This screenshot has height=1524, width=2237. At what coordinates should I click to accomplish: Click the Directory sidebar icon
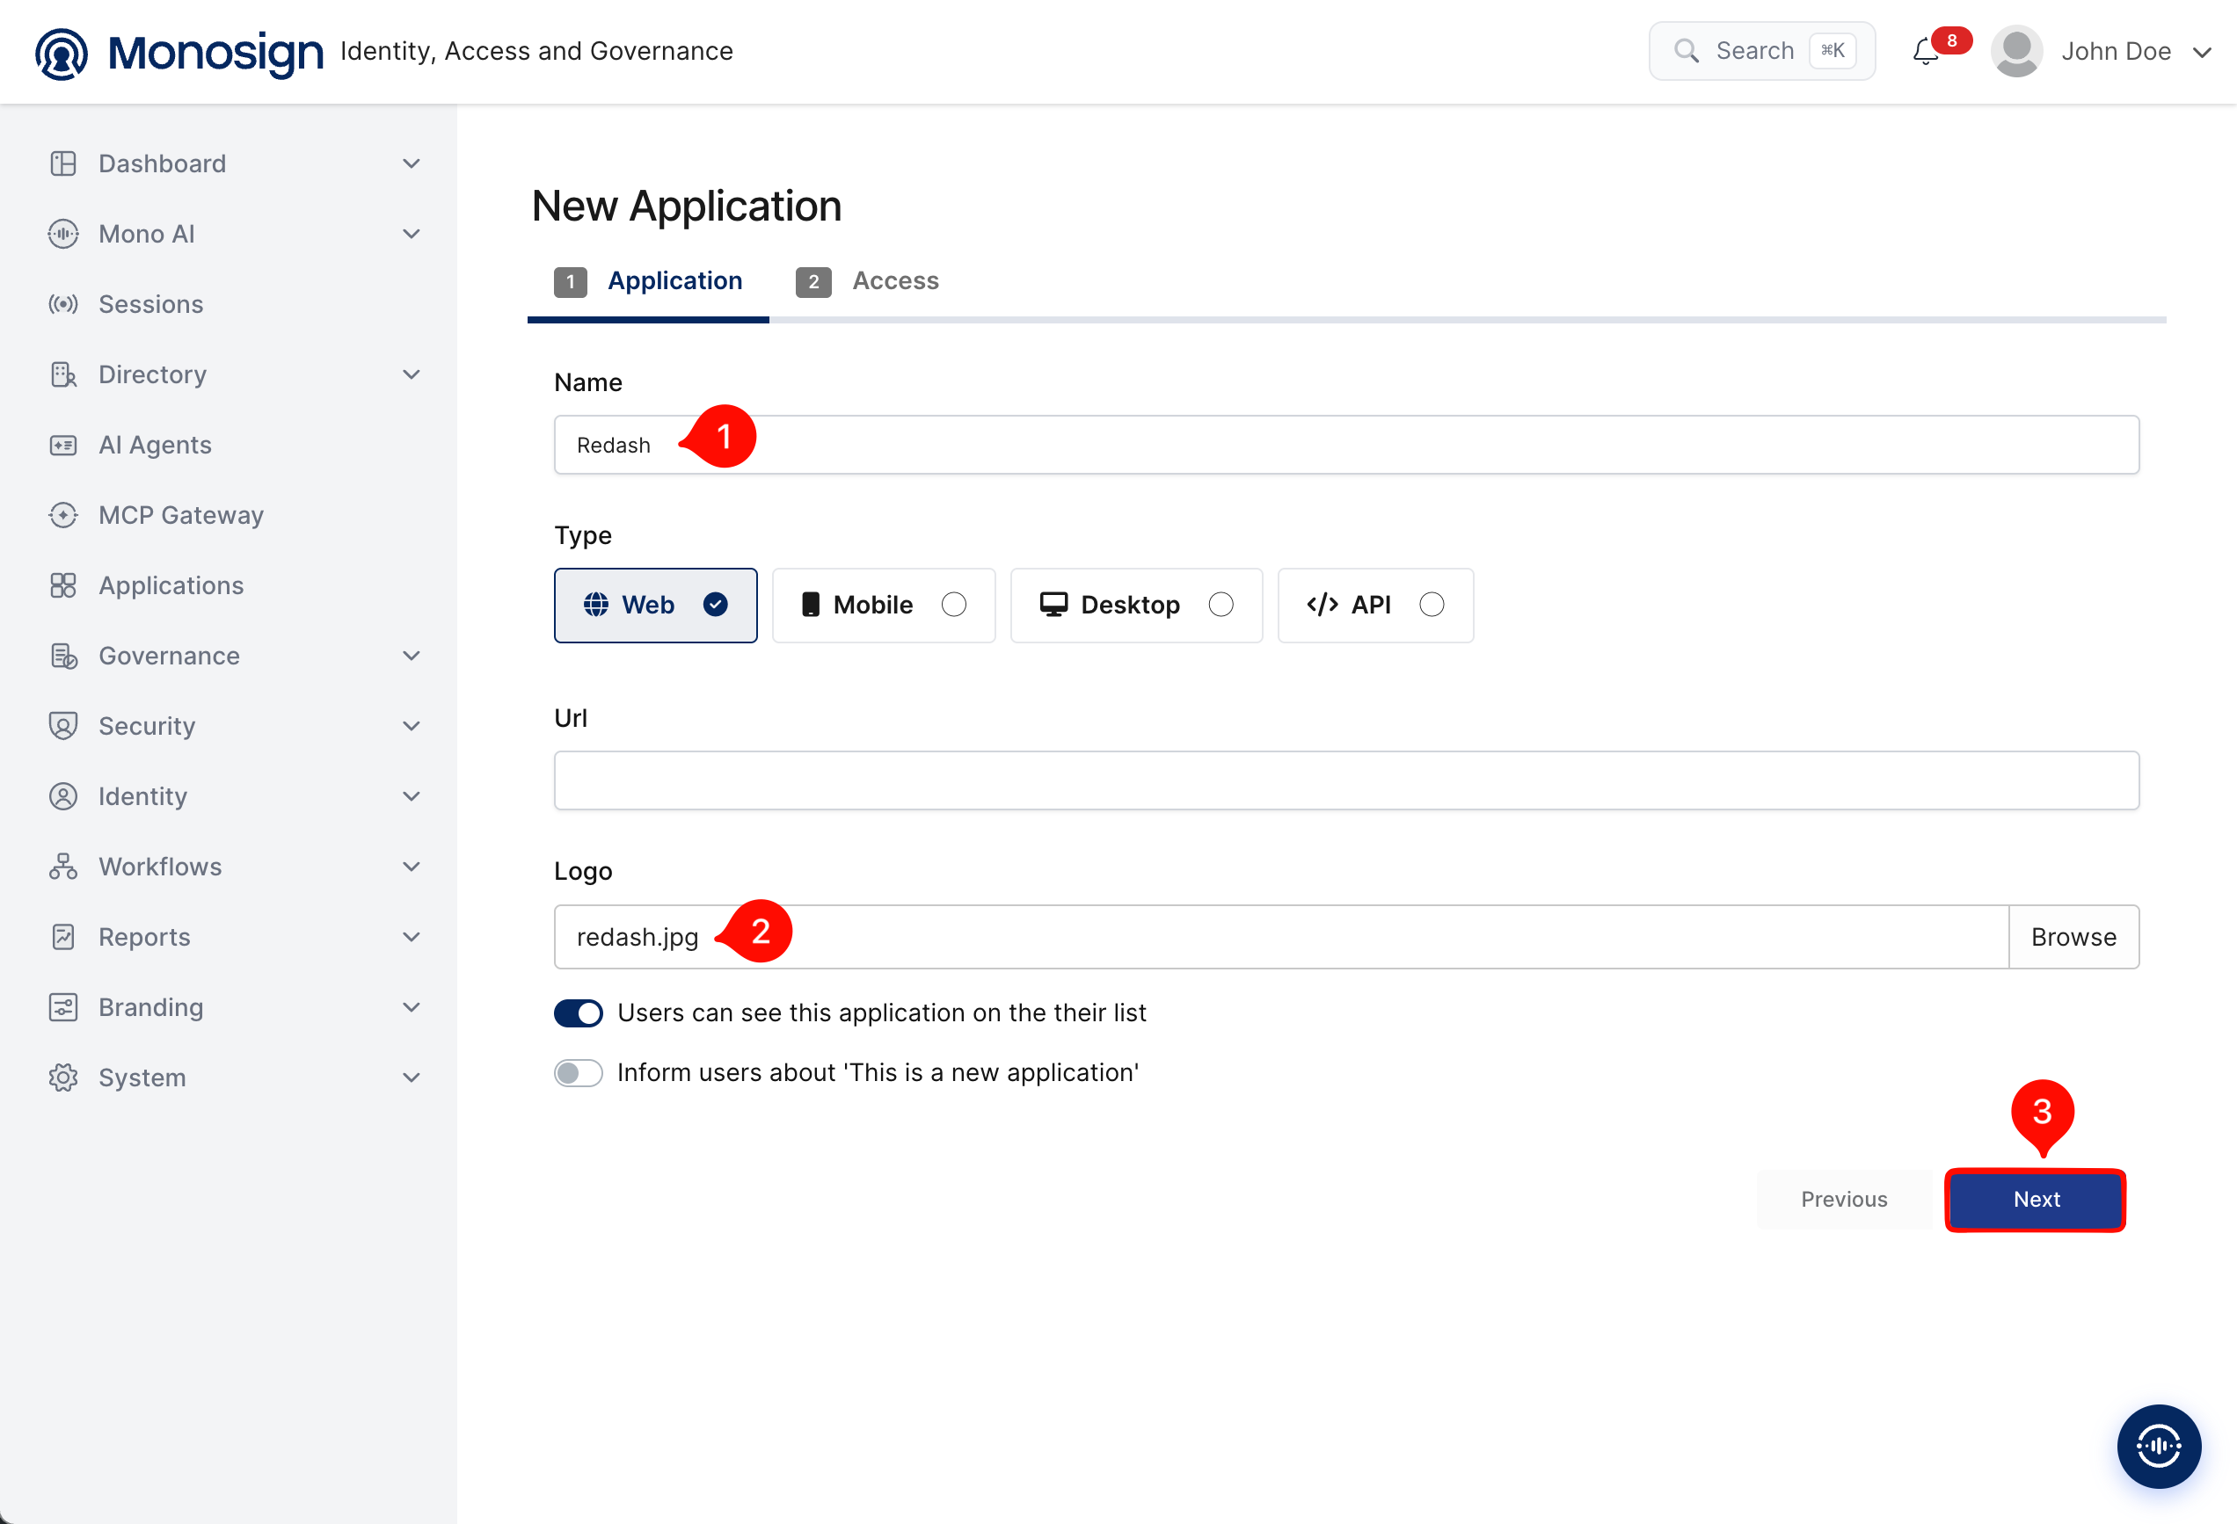click(63, 374)
